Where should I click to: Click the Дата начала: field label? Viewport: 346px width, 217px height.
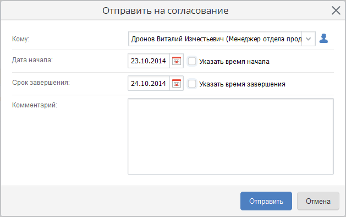point(32,60)
